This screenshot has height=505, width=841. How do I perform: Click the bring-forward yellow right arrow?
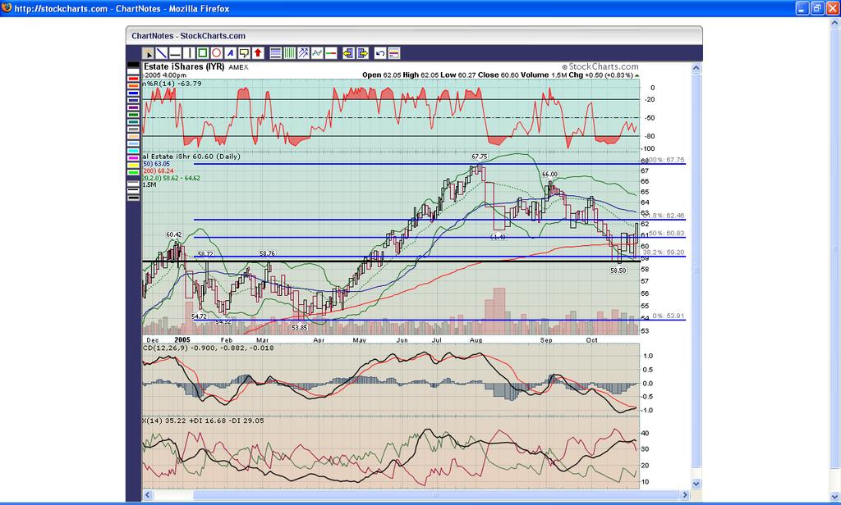(362, 53)
